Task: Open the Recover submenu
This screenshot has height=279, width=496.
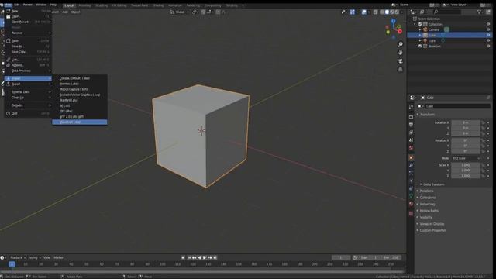Action: tap(28, 33)
